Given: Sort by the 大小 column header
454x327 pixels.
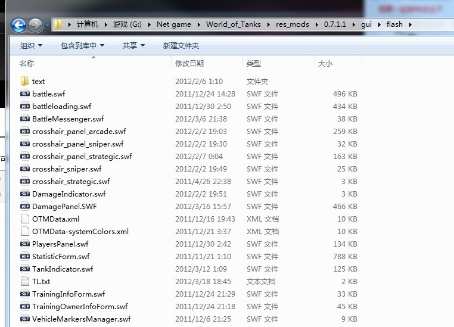Looking at the screenshot, I should 325,63.
